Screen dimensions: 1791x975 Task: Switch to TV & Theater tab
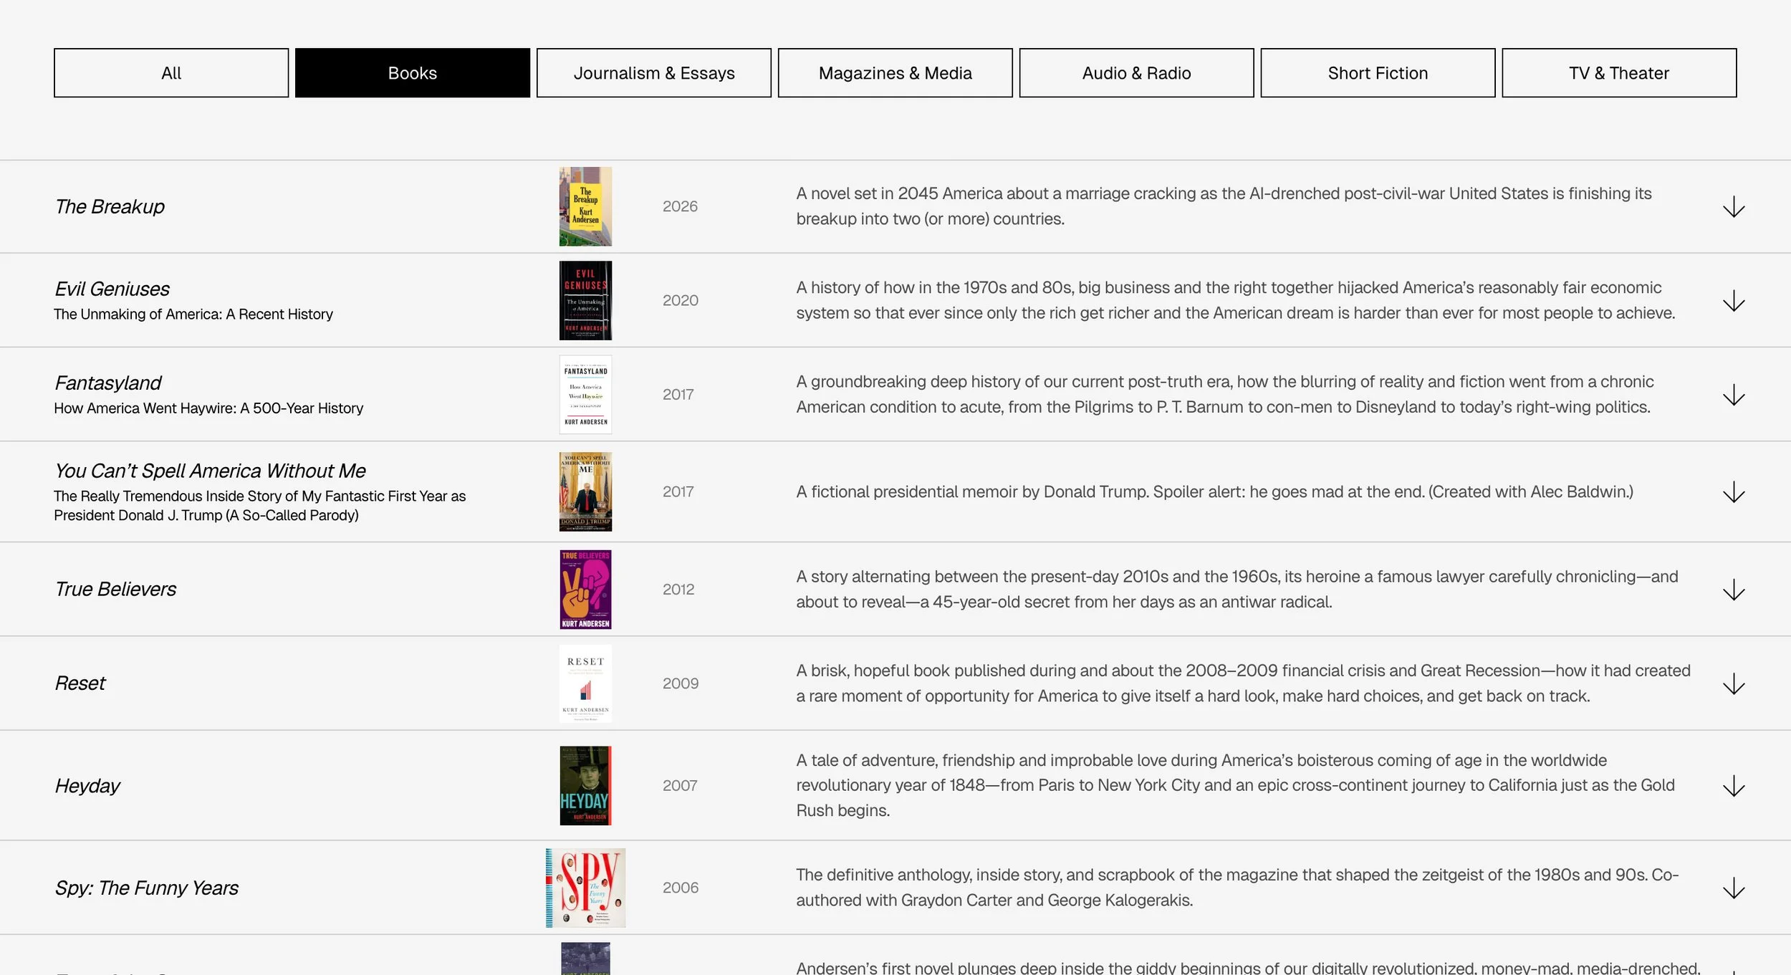tap(1619, 73)
